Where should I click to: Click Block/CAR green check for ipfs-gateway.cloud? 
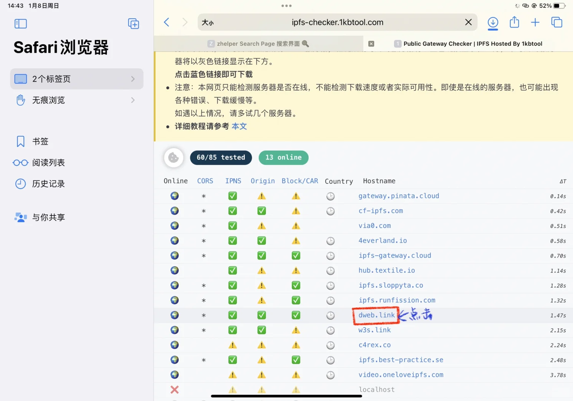coord(296,255)
